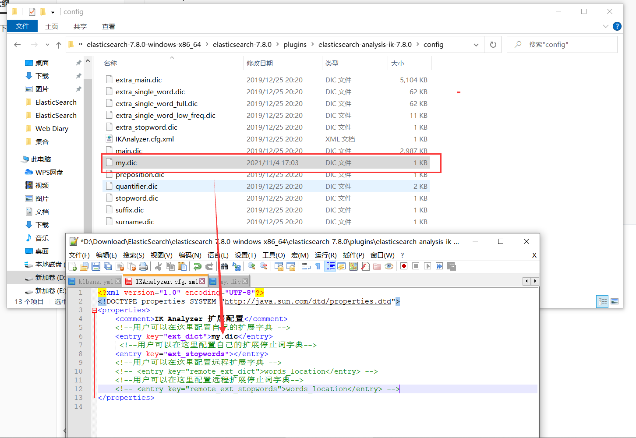This screenshot has height=438, width=636.
Task: Click the undo arrow icon
Action: 198,266
